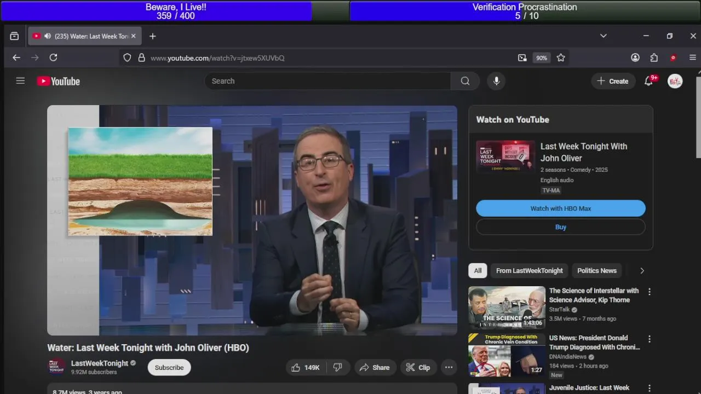Open tracking protection shield icon
The image size is (701, 394).
[x=127, y=57]
